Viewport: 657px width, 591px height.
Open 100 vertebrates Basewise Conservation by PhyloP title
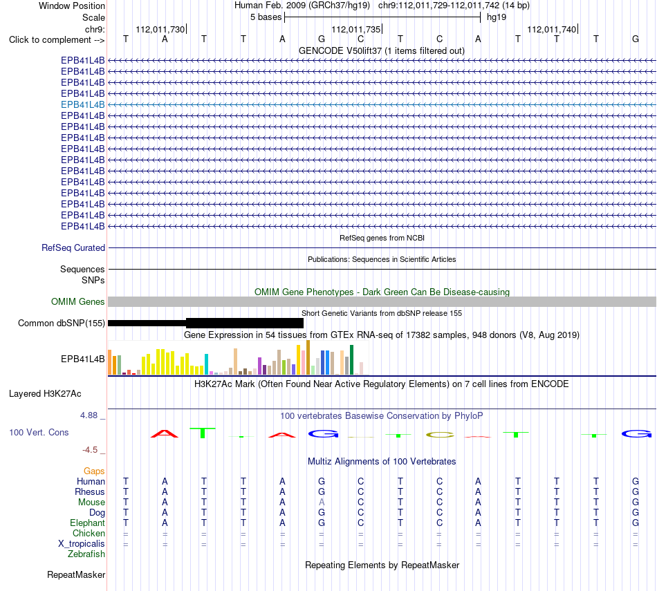[382, 416]
